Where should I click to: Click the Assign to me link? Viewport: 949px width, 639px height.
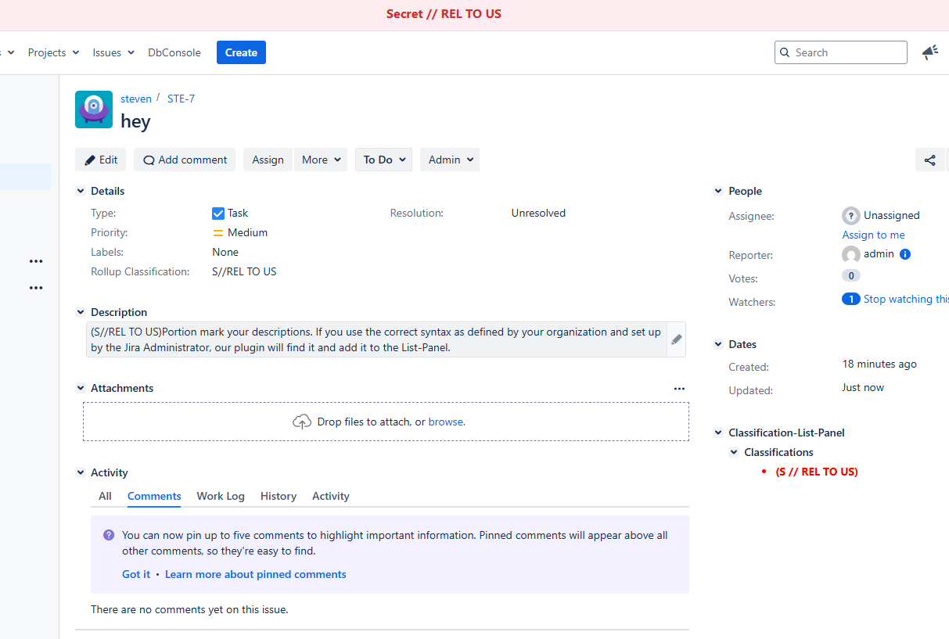click(873, 235)
